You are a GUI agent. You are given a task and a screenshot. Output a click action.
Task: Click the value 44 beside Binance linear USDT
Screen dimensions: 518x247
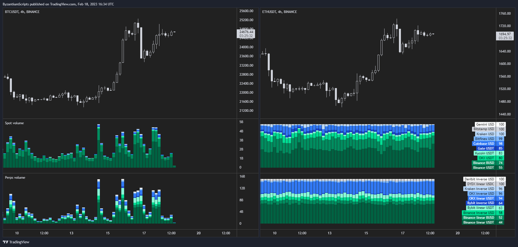(501, 222)
